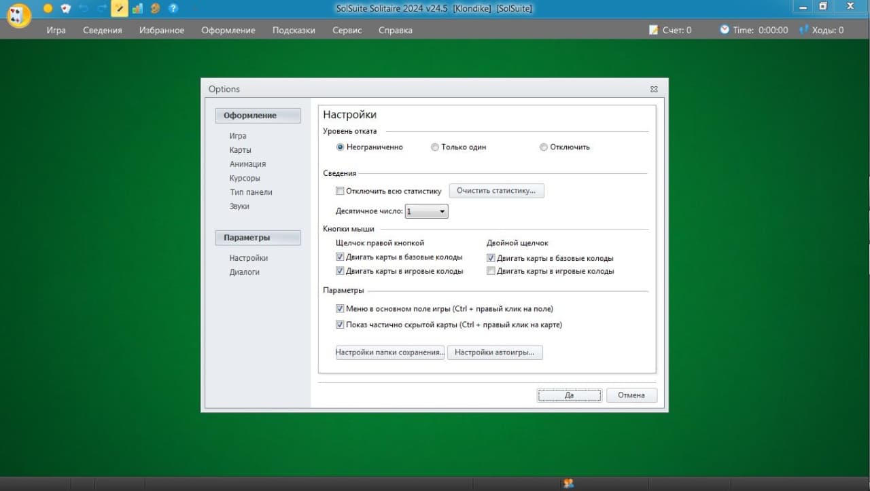870x491 pixels.
Task: Toggle 'Меню в основном поле игры' checkbox
Action: (341, 309)
